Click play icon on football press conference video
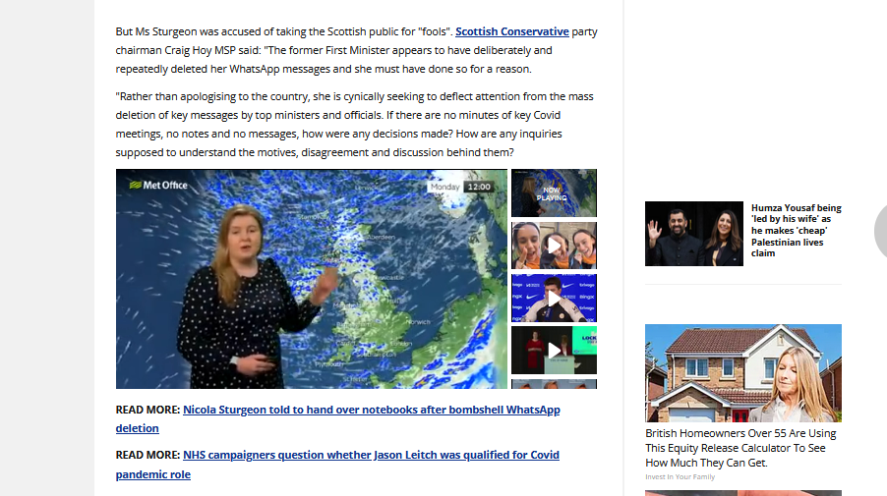This screenshot has height=496, width=887. coord(554,298)
